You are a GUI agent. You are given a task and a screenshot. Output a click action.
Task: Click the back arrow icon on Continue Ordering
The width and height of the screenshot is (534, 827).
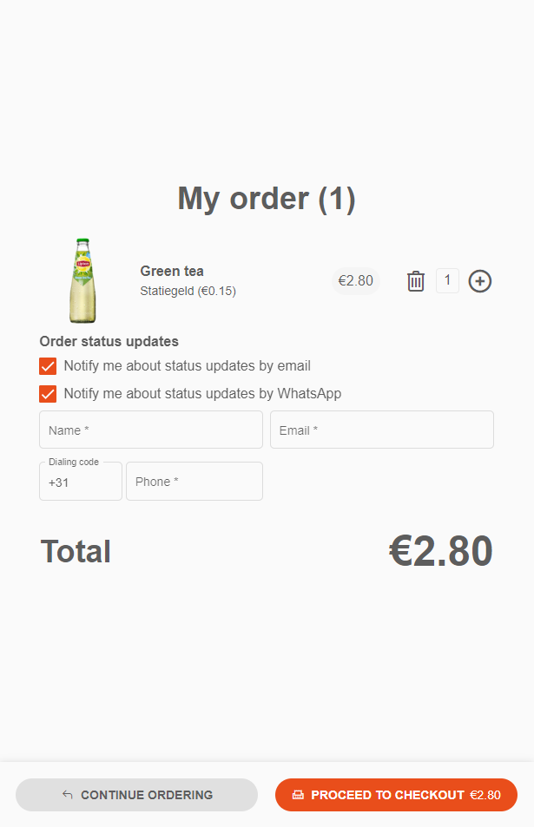point(68,794)
